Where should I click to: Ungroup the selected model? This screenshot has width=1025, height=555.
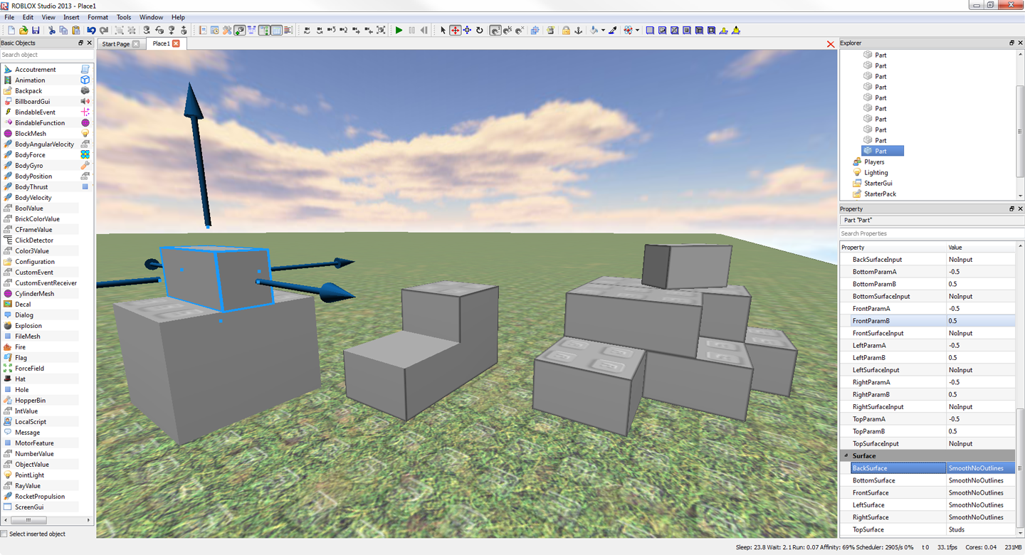click(132, 31)
